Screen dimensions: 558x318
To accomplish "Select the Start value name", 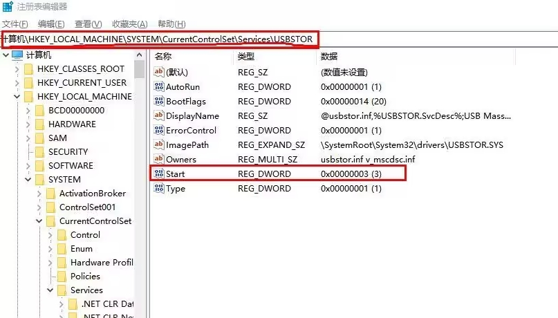I will click(176, 174).
